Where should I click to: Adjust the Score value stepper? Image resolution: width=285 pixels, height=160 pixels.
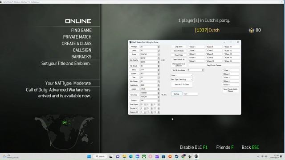[159, 54]
